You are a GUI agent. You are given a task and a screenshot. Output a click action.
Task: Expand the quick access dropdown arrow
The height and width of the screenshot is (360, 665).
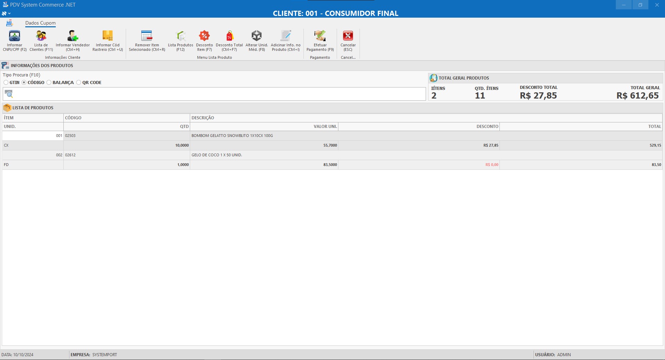(x=9, y=13)
